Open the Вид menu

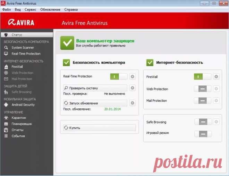click(18, 9)
